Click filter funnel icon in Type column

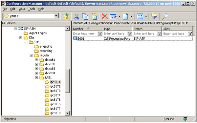(x=130, y=34)
